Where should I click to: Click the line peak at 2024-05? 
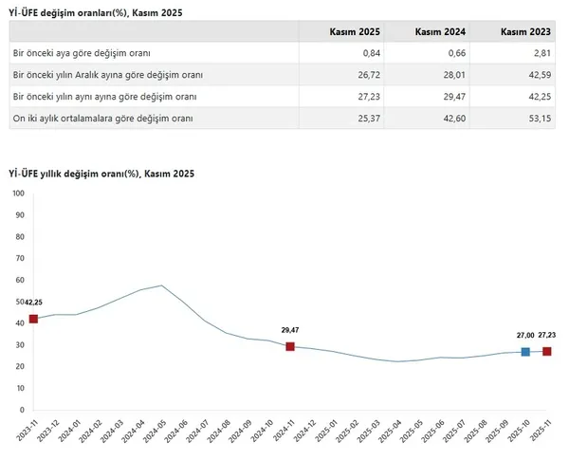tap(162, 285)
